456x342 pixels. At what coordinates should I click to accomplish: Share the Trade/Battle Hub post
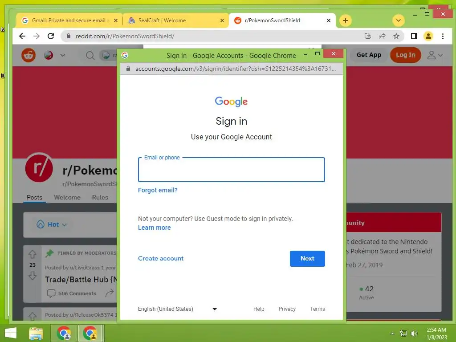(110, 293)
